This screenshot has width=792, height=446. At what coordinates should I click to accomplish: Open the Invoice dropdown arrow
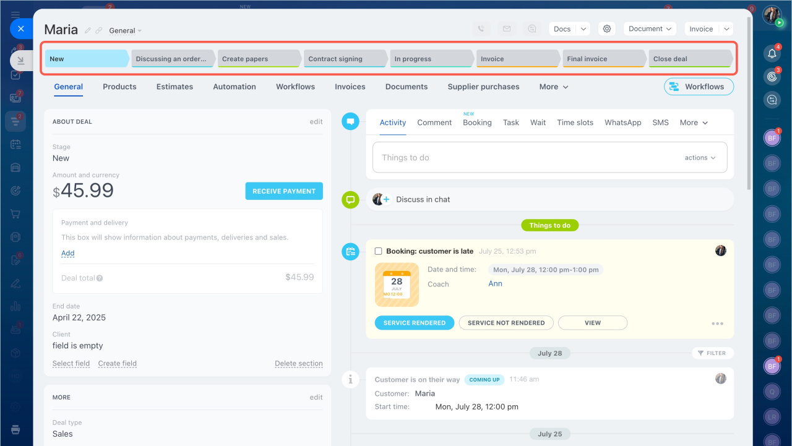(x=726, y=29)
